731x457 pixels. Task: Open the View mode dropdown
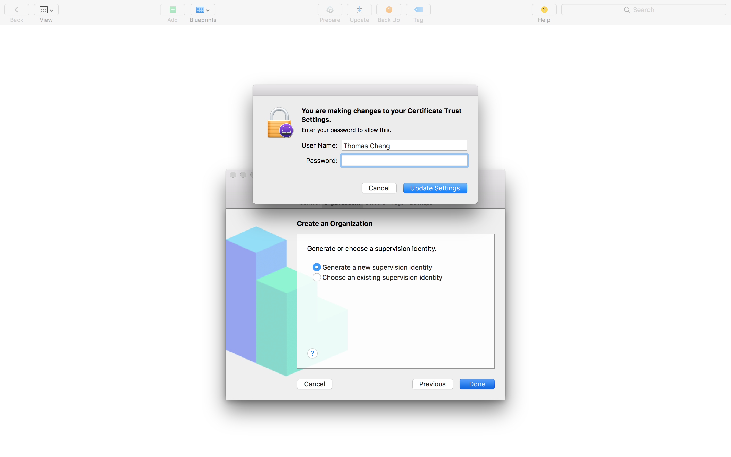click(x=46, y=10)
